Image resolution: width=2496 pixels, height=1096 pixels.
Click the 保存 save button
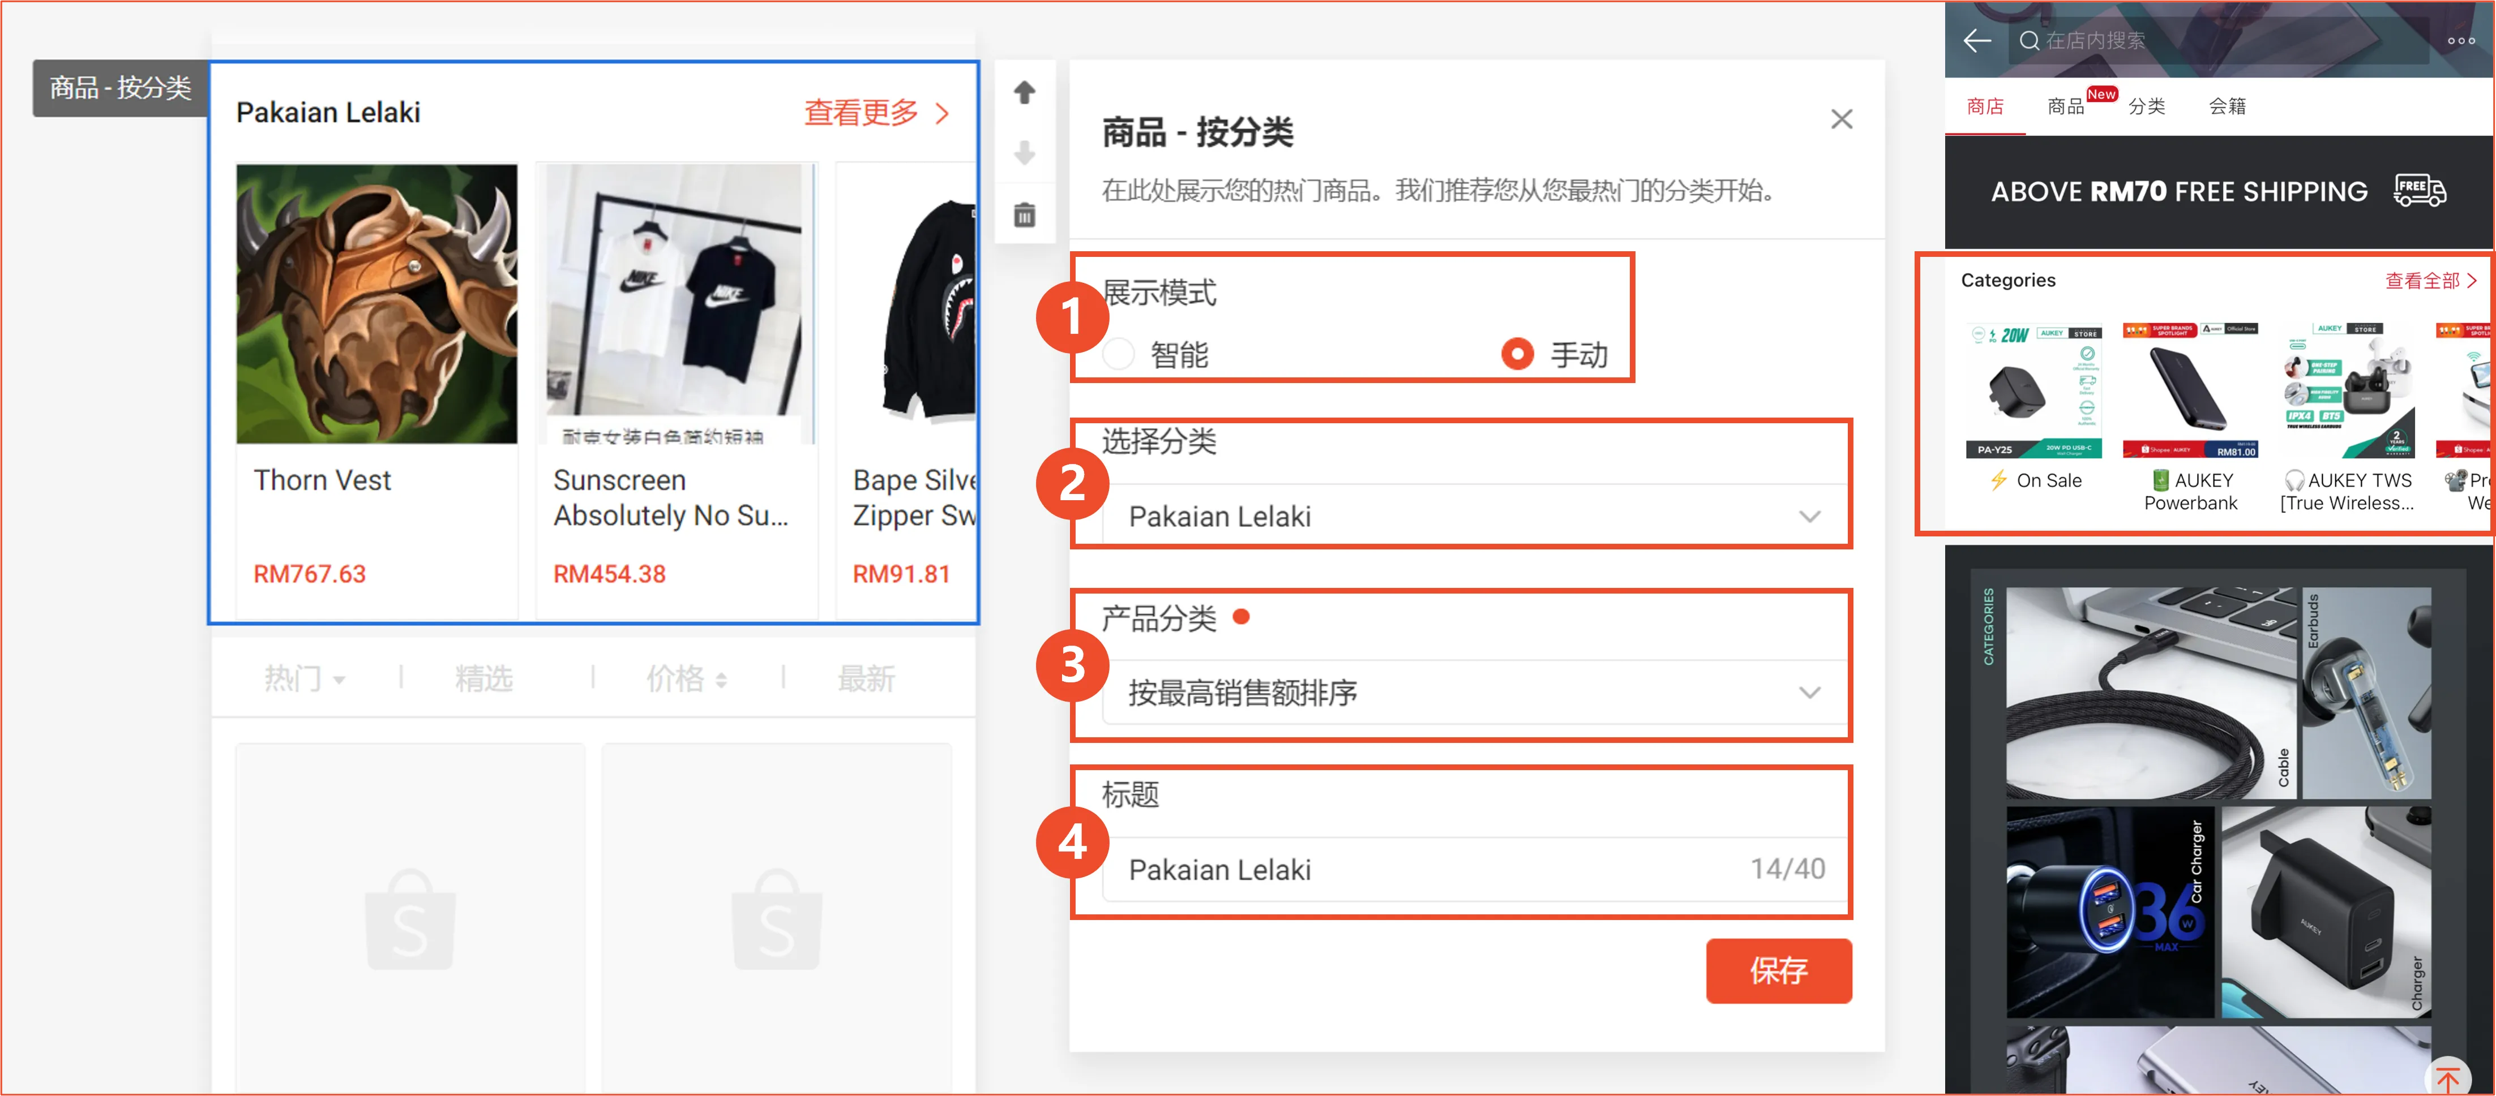(x=1779, y=971)
